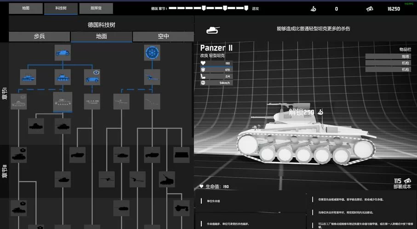
Task: Click the supply resource icon next to 0
Action: tap(314, 9)
